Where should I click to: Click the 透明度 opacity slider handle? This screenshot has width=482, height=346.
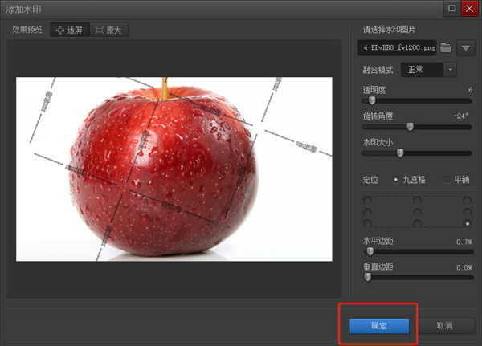(x=372, y=100)
